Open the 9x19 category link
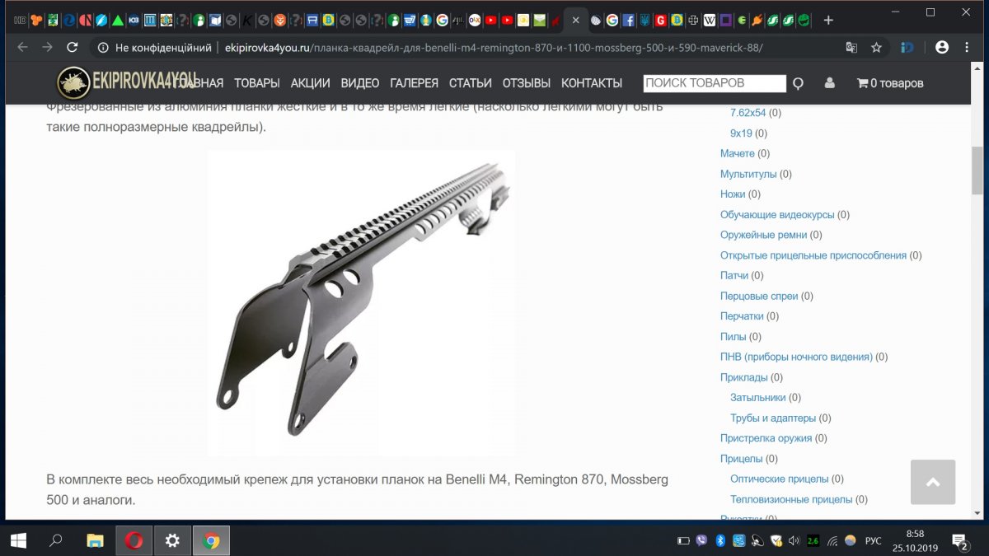The image size is (989, 556). (741, 133)
